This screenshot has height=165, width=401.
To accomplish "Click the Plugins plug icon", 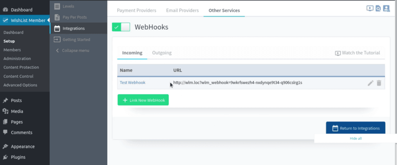I will pyautogui.click(x=5, y=157).
